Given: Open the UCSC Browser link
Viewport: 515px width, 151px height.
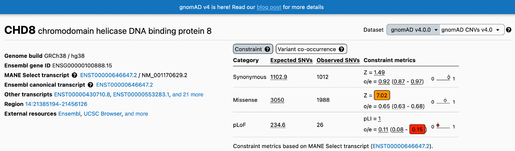Looking at the screenshot, I should click(x=102, y=114).
